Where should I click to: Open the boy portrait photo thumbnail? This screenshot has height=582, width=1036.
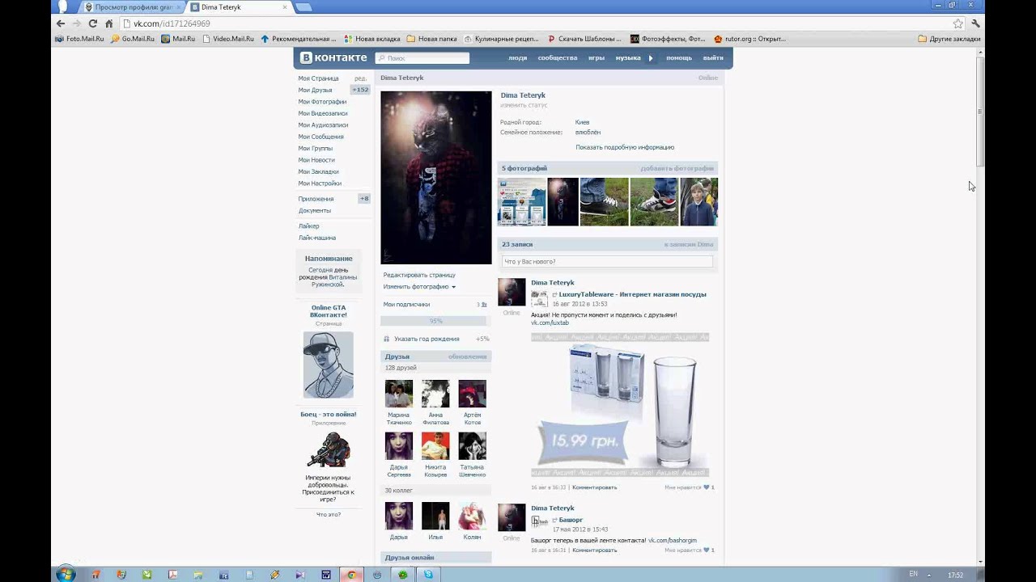click(x=698, y=202)
